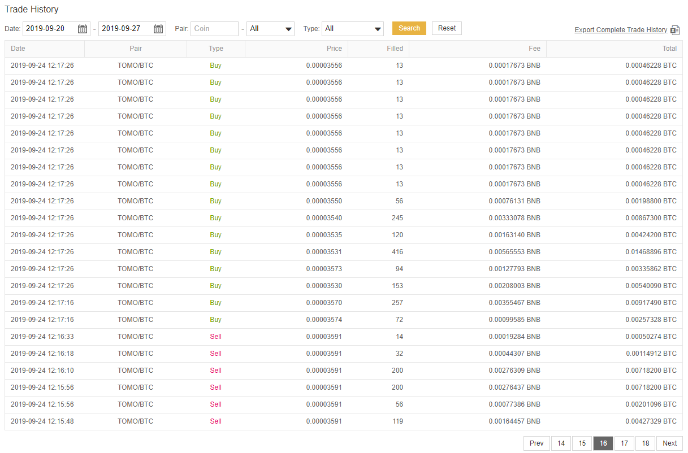This screenshot has height=453, width=688.
Task: Click date 2019-09-24 12:16:33
Action: click(42, 337)
